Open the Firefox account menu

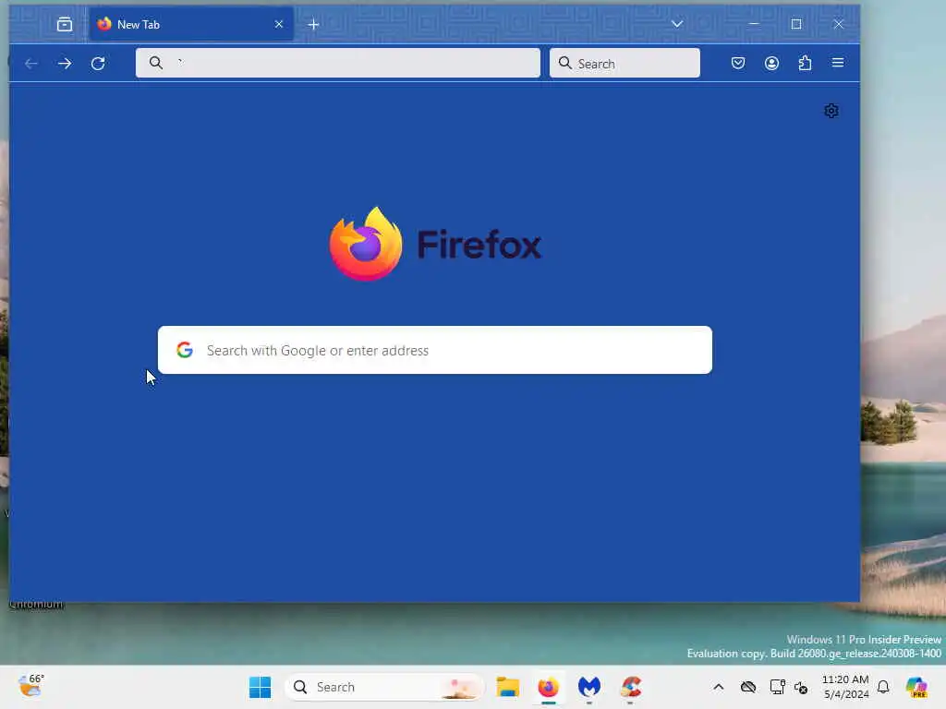point(771,63)
